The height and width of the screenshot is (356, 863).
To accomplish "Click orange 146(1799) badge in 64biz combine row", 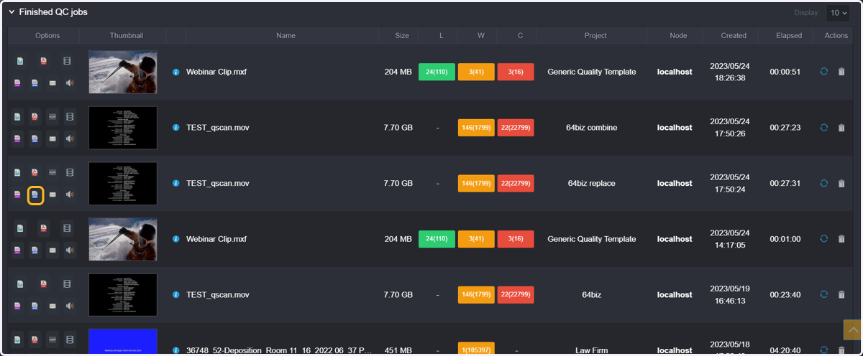I will click(476, 128).
